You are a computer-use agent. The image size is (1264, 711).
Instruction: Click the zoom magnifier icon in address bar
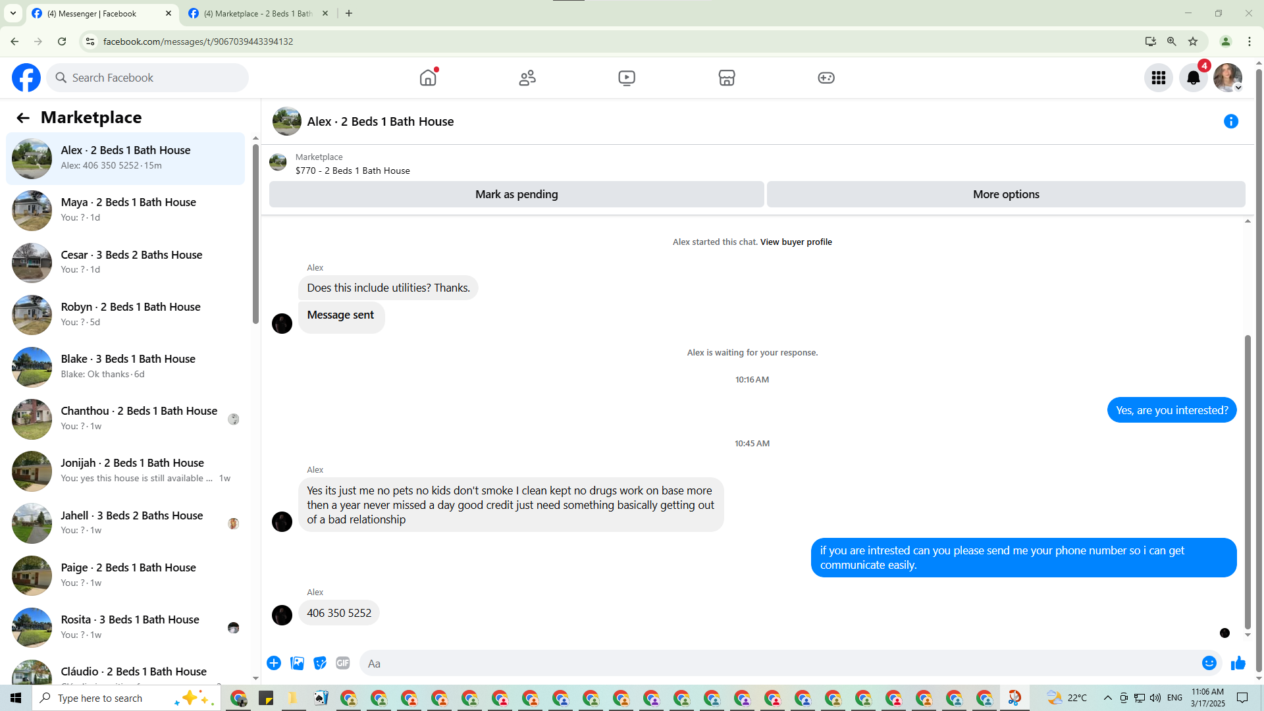point(1172,41)
